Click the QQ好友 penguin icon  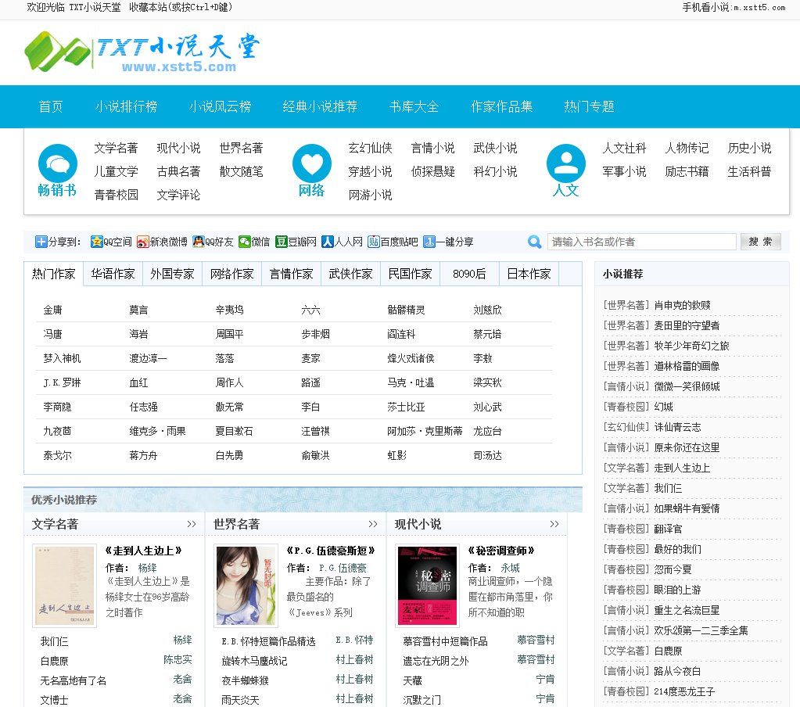tap(199, 242)
